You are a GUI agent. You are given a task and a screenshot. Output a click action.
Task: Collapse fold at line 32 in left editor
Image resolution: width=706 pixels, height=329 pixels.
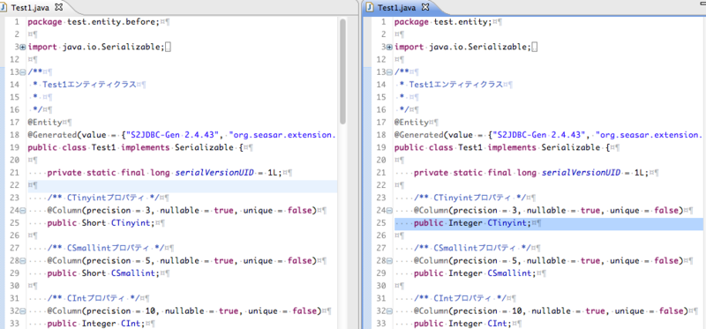click(23, 311)
